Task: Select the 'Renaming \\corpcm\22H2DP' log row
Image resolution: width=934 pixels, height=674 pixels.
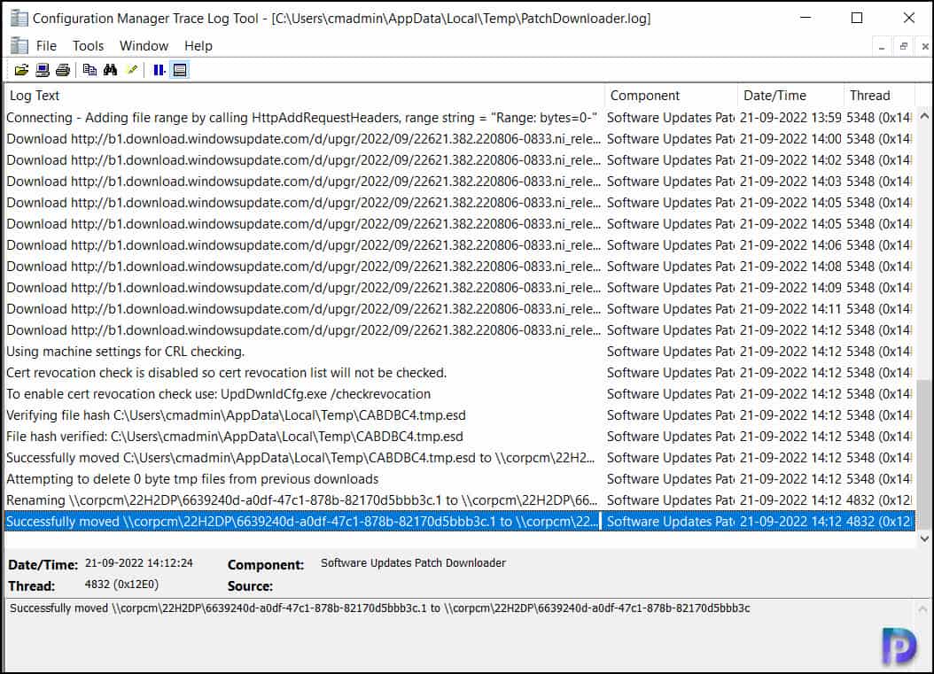Action: 459,500
